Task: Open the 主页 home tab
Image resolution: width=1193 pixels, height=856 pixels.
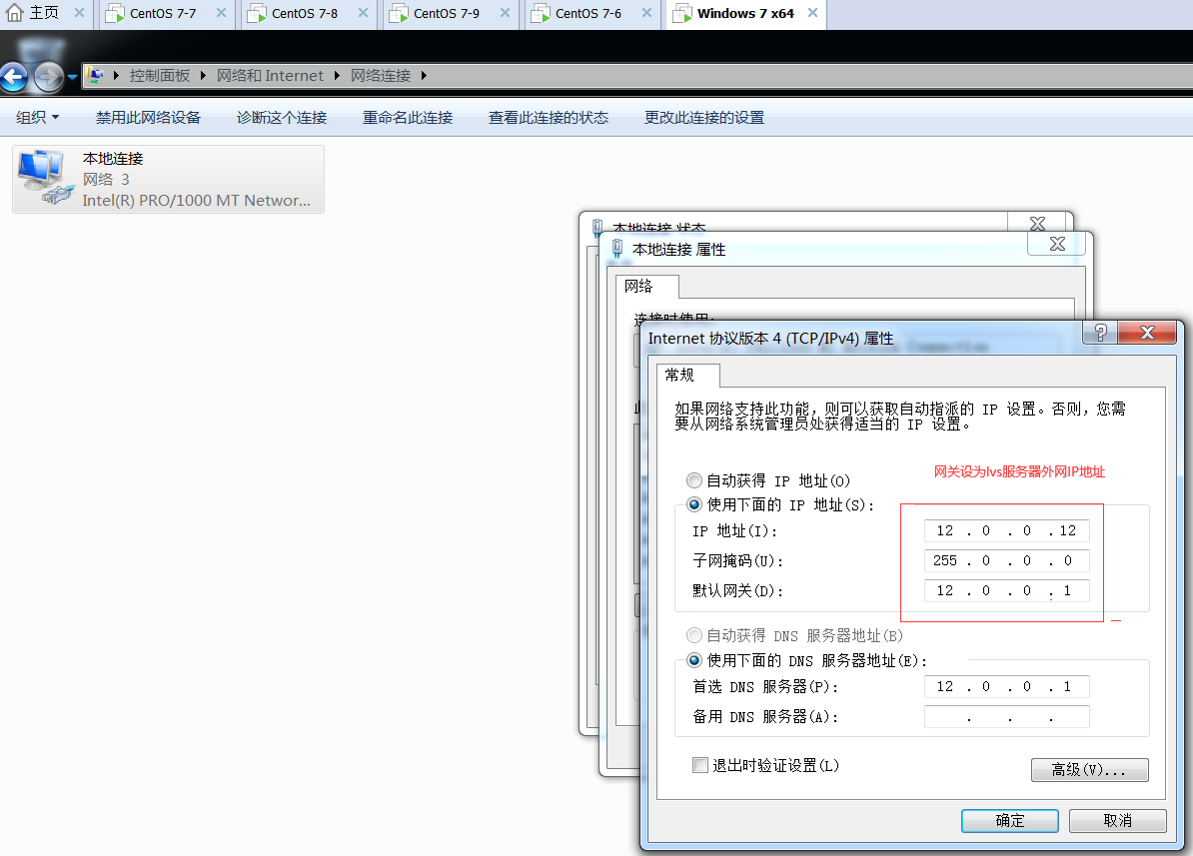Action: [33, 13]
